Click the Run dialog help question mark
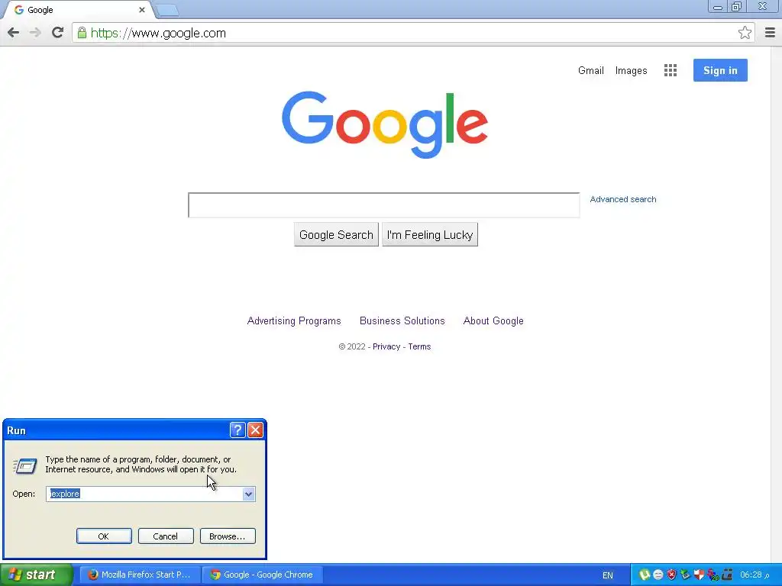This screenshot has width=782, height=586. [238, 430]
